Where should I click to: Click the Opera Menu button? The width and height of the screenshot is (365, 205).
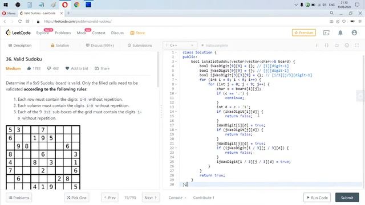click(x=9, y=13)
